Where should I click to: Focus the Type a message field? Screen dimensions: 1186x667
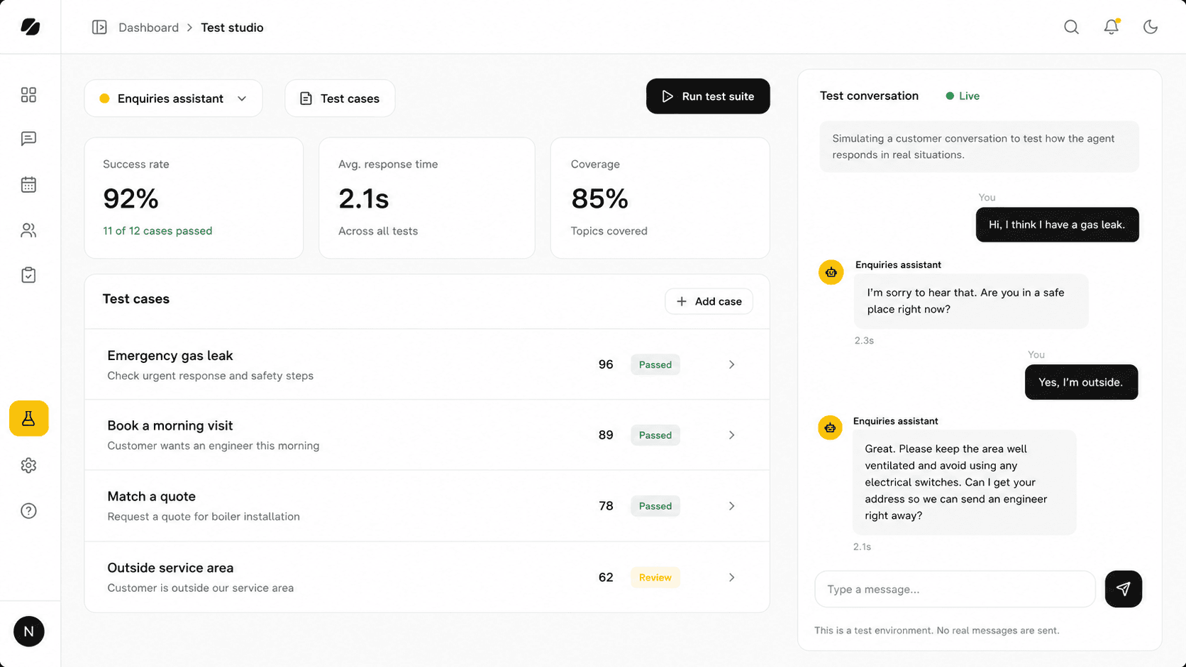955,589
